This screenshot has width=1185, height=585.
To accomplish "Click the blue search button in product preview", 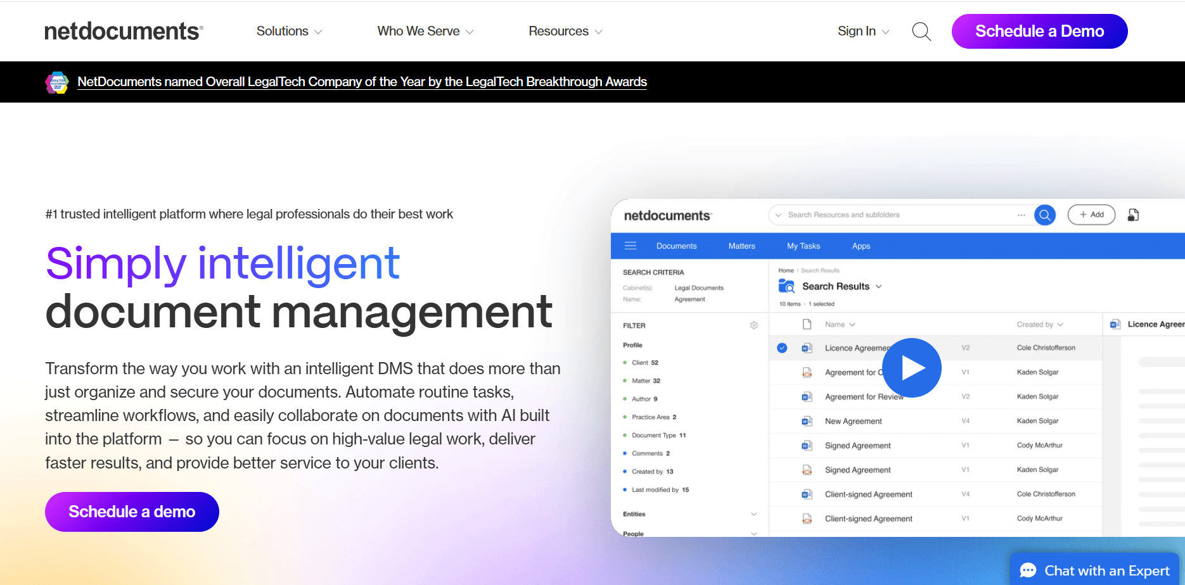I will pyautogui.click(x=1045, y=215).
